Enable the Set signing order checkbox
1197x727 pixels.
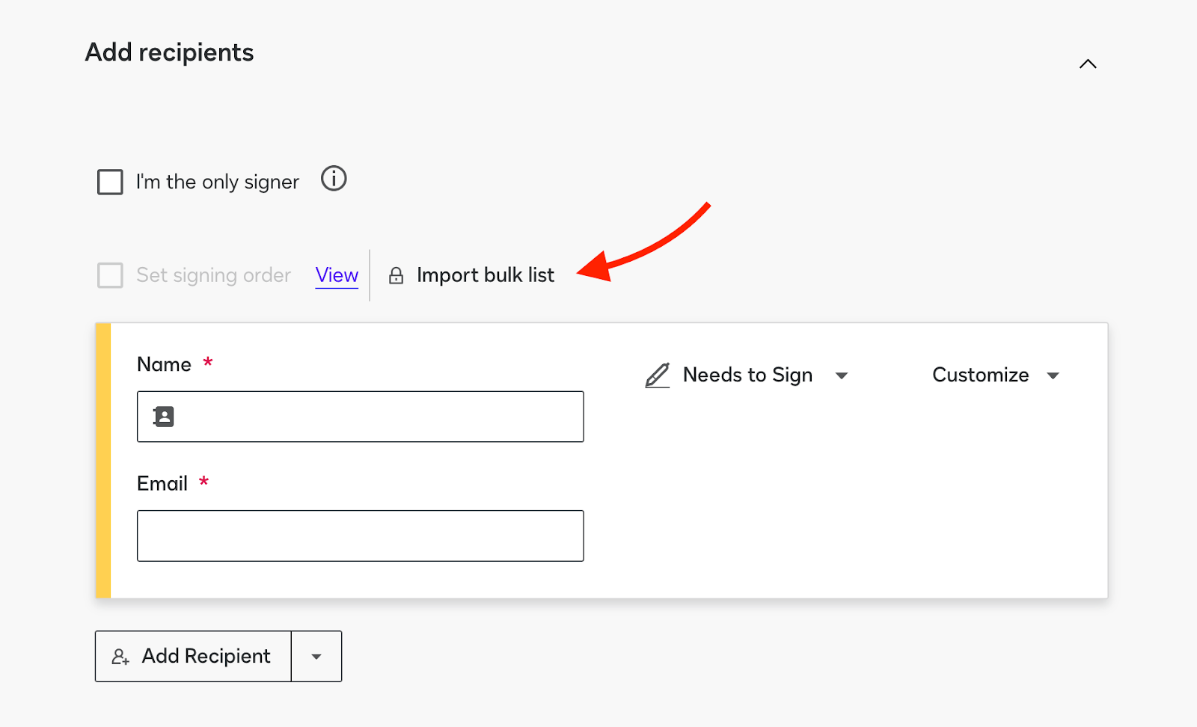pos(110,275)
